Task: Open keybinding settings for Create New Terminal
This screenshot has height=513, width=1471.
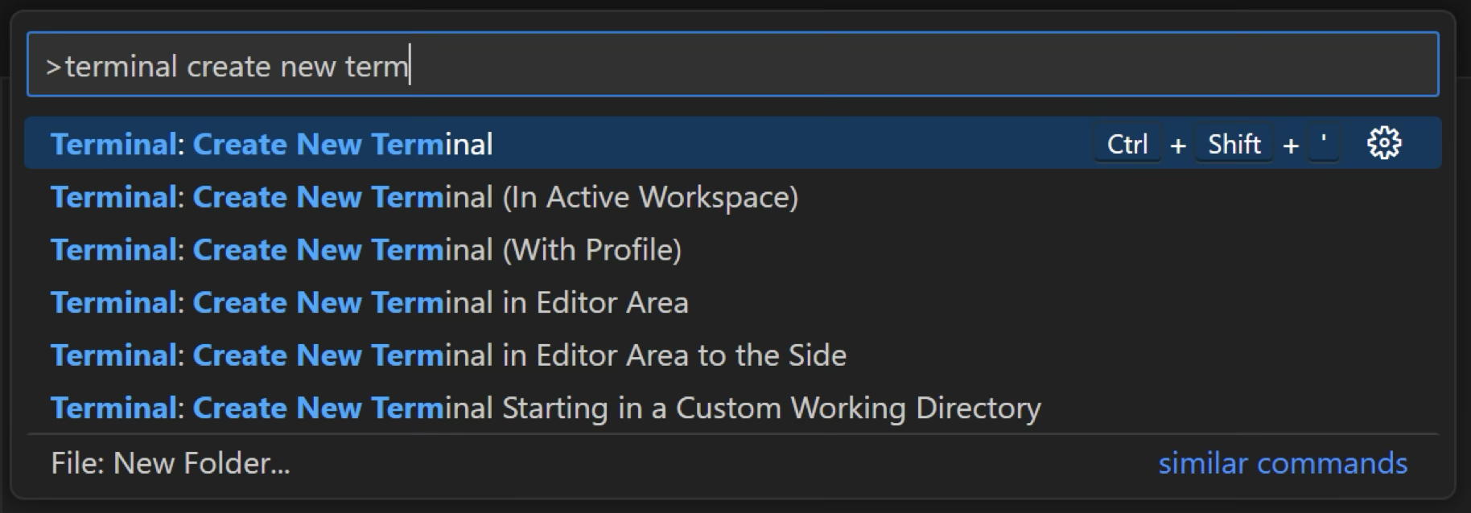Action: (x=1386, y=143)
